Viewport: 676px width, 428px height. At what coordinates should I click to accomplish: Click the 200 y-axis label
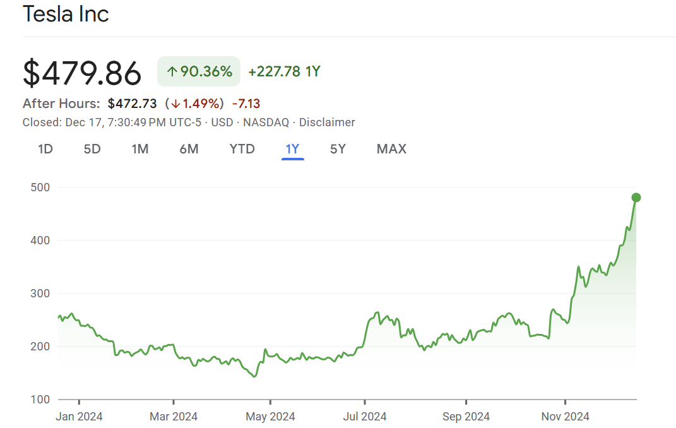click(x=40, y=347)
